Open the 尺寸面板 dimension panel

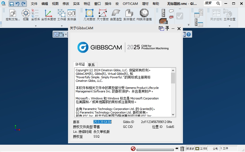coord(102,15)
